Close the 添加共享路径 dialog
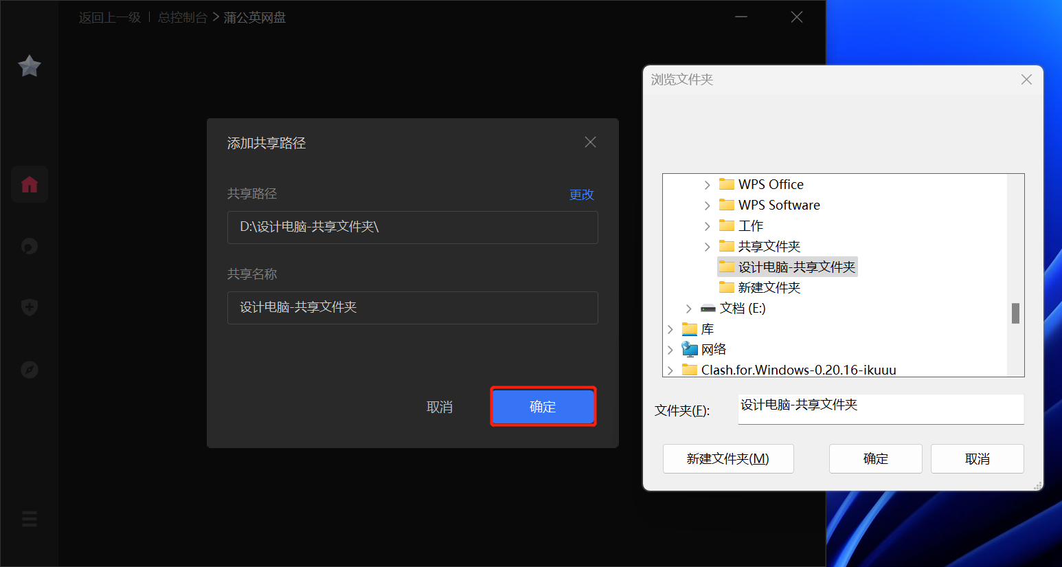 [x=590, y=142]
